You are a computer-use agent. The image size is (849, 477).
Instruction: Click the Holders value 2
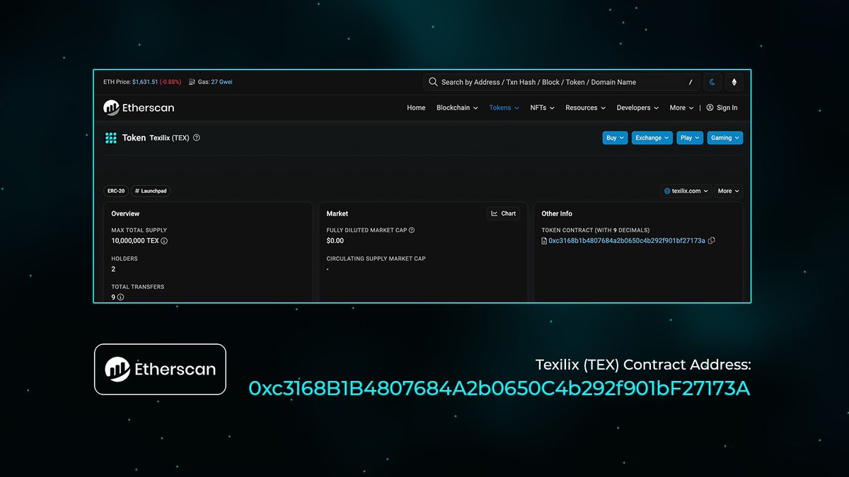[113, 269]
